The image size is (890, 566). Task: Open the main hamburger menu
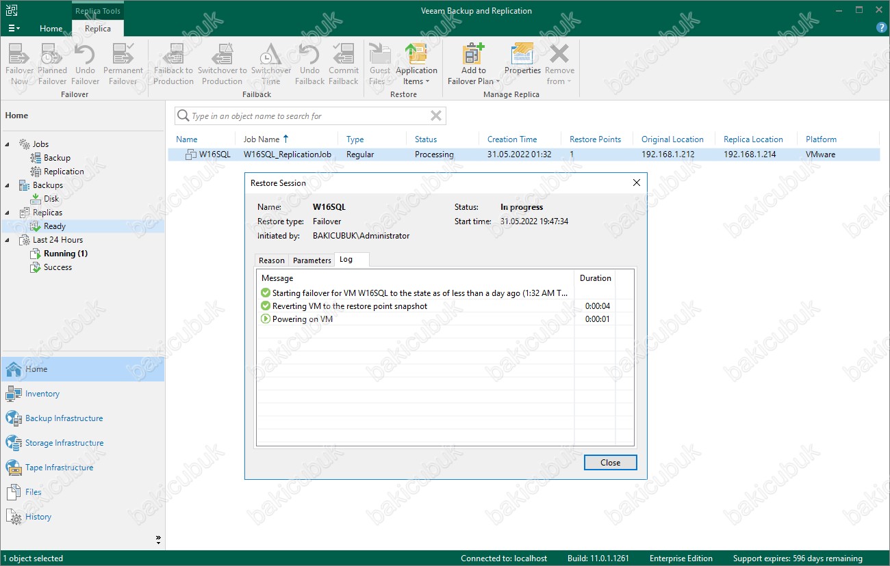[14, 29]
